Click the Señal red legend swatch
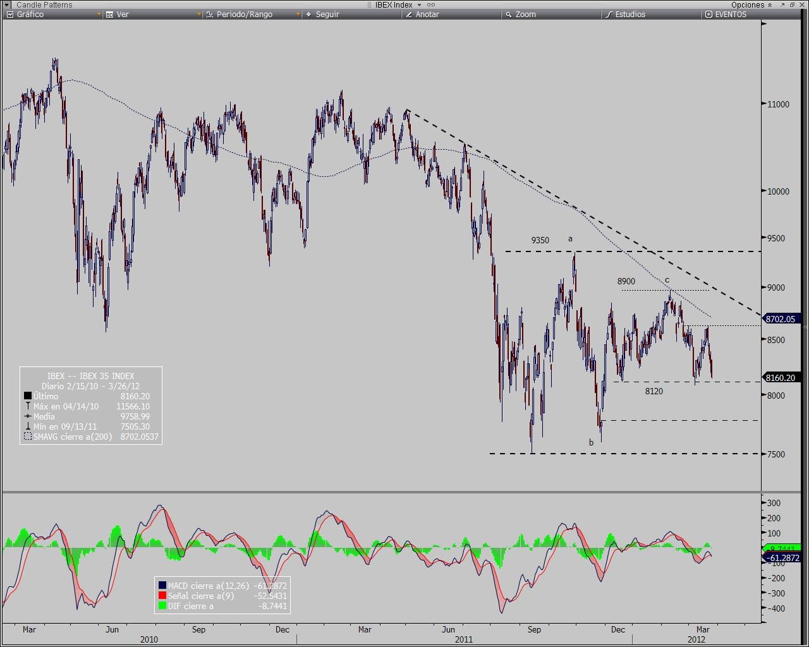 tap(162, 596)
